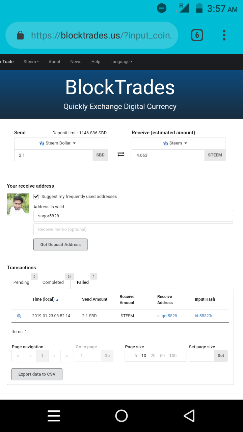Focus the receive address field sagor5828
This screenshot has height=432, width=243.
coord(133,216)
